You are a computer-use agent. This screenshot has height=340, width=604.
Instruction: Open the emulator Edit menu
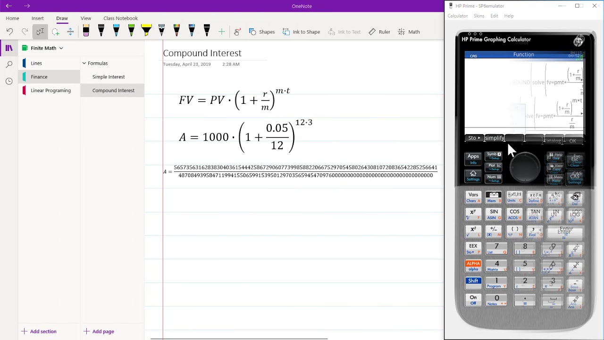click(494, 16)
